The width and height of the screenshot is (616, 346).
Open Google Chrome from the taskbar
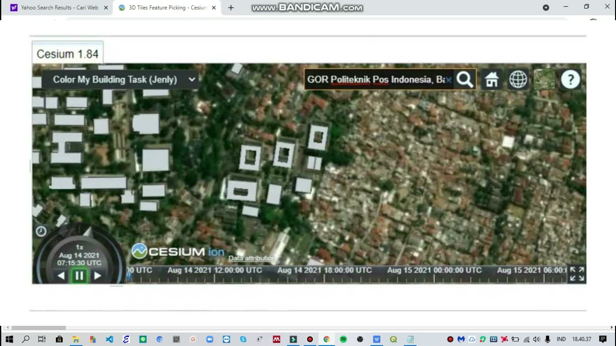coord(326,339)
